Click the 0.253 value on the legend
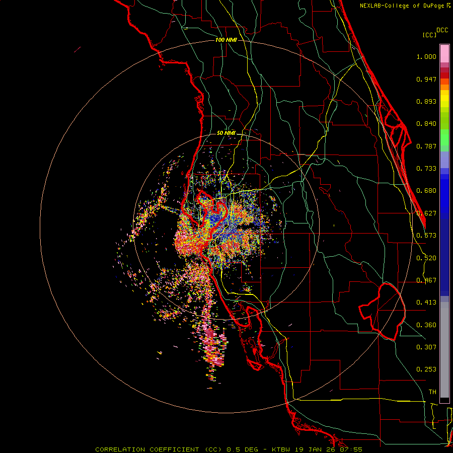This screenshot has height=453, width=453. 426,369
